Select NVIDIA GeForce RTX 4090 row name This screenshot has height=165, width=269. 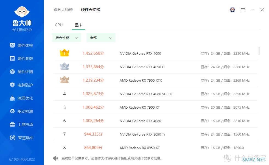tap(140, 53)
